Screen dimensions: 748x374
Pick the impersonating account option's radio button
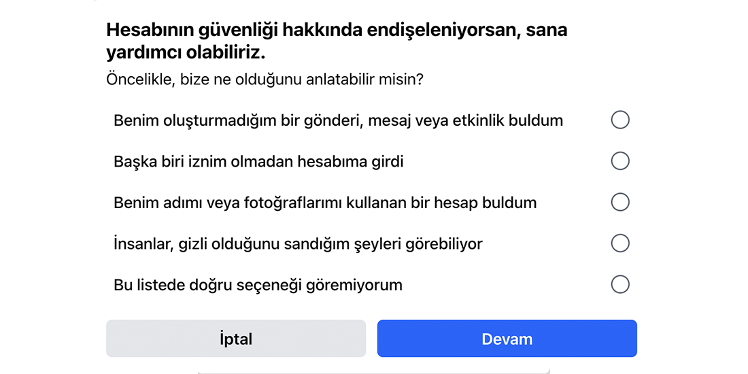620,202
